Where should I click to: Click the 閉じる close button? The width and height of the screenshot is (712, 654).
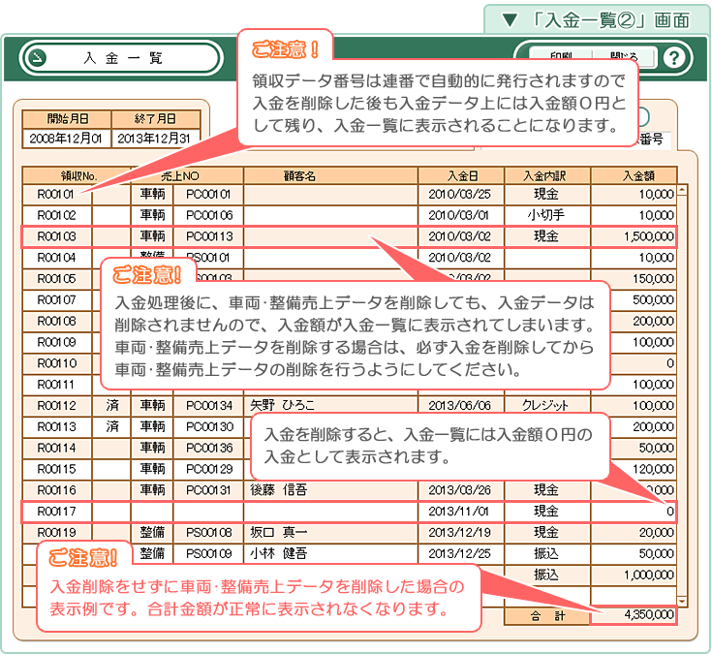[624, 57]
